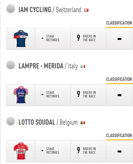This screenshot has height=164, width=133.
Task: Click Lotto Soudal's riders in the race cell
Action: pos(88,151)
